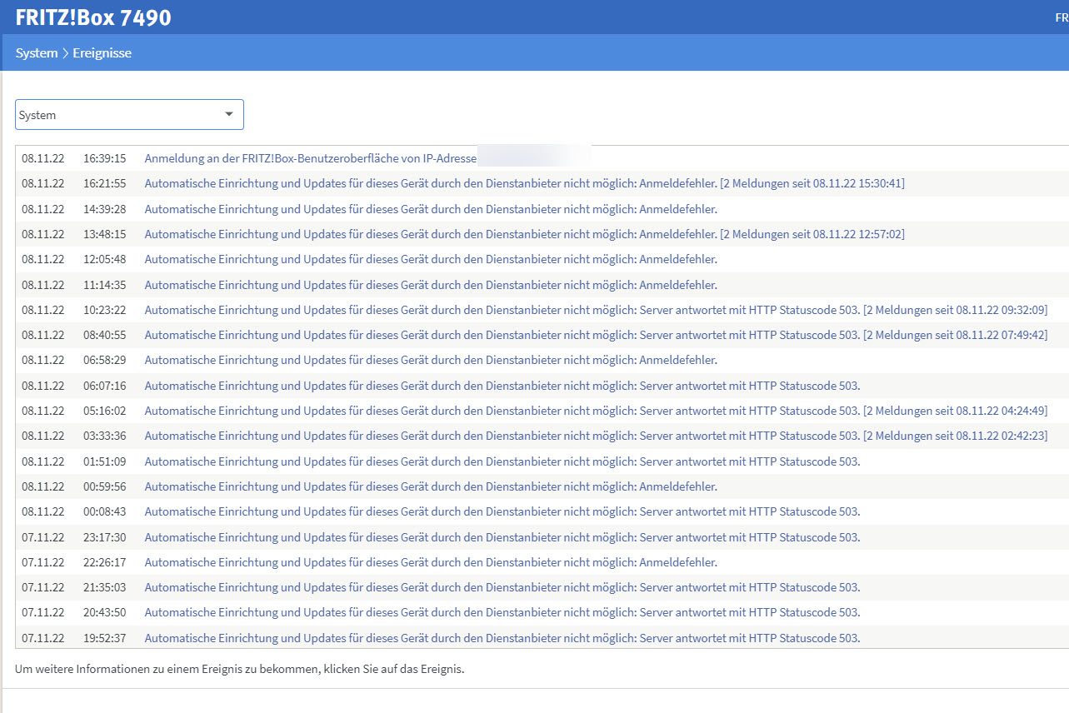Open the 14:39:28 Anmeldefehler event
1069x713 pixels.
[x=431, y=209]
